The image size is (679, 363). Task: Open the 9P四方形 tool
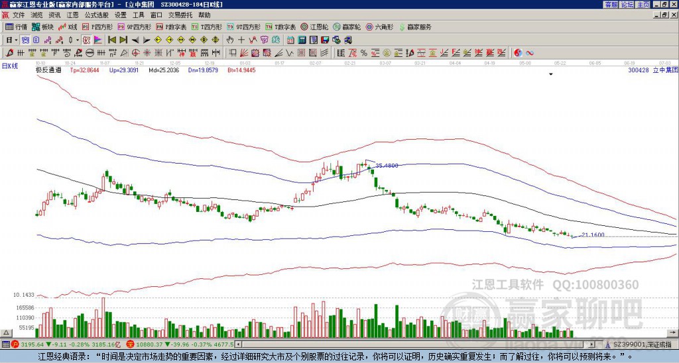(x=135, y=26)
